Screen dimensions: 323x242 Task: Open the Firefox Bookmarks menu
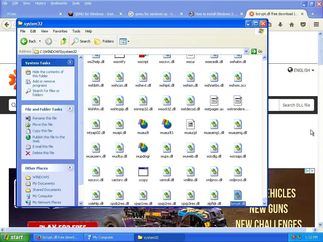59,3
